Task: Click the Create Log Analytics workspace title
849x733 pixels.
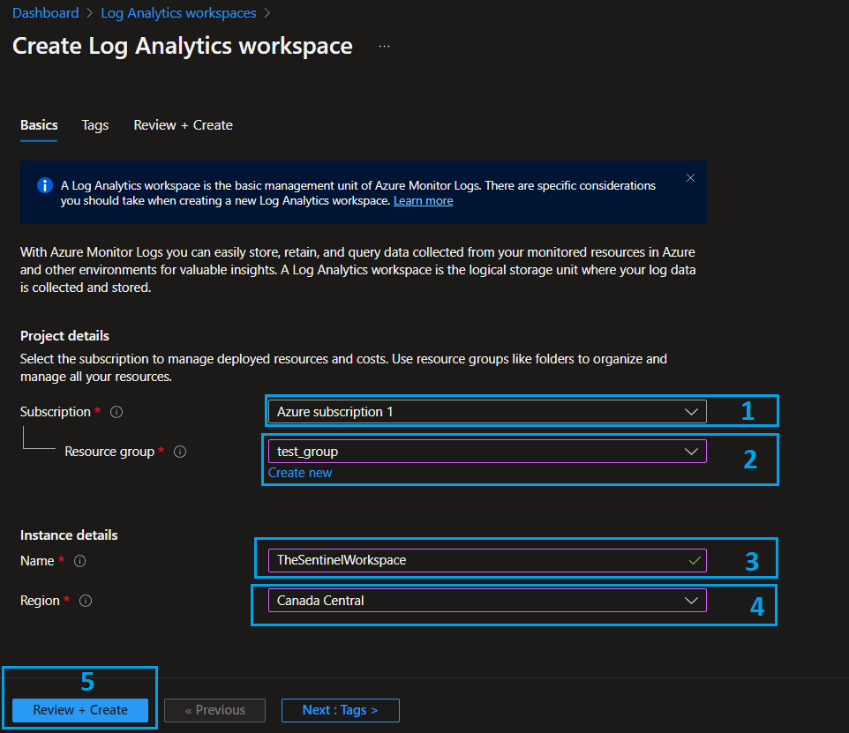Action: [x=183, y=46]
